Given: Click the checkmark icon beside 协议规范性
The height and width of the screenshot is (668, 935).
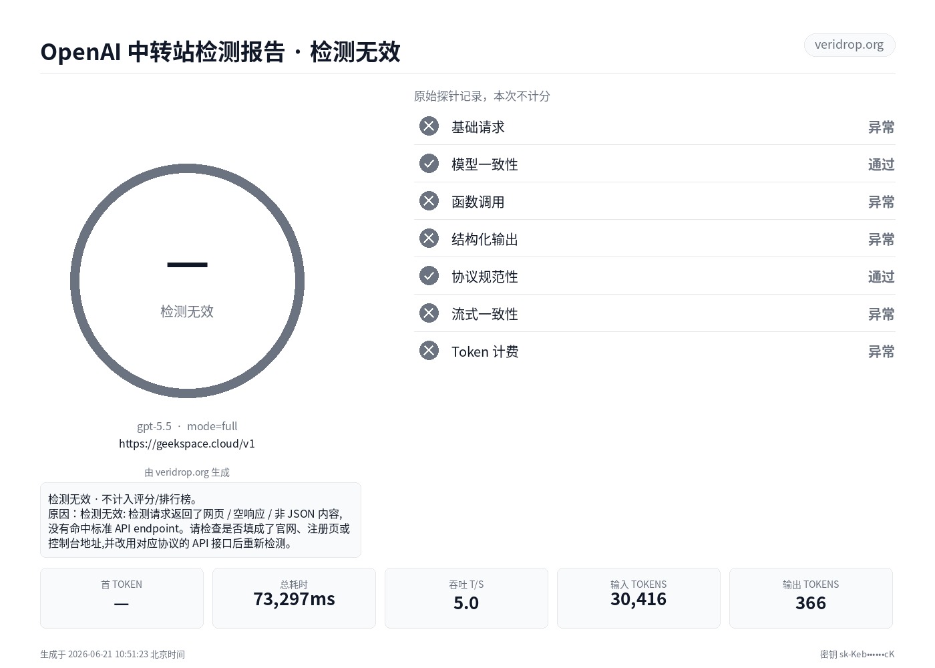Looking at the screenshot, I should (429, 276).
